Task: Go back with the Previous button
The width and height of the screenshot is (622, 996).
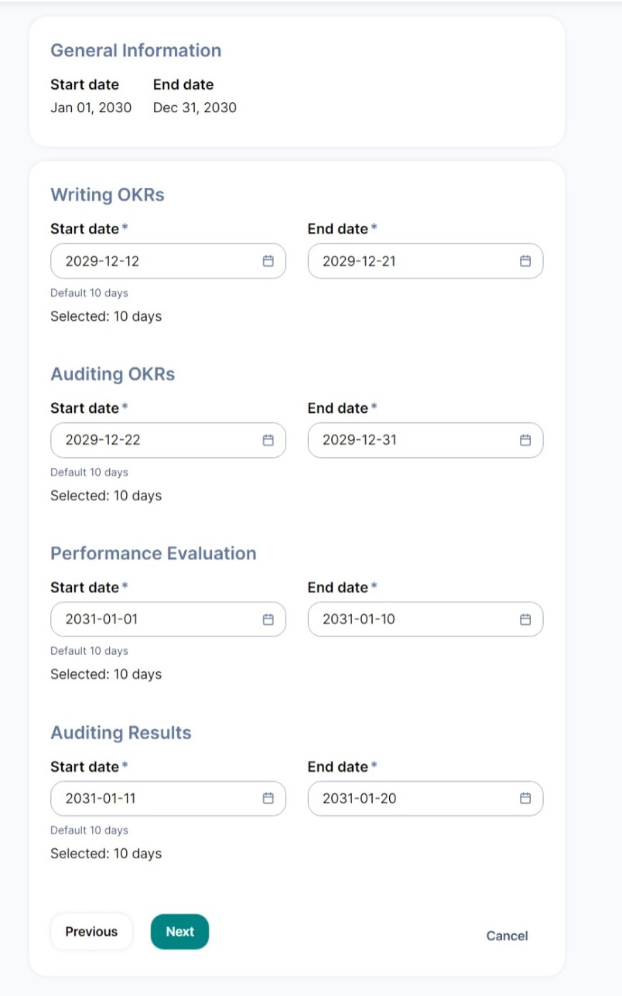Action: tap(91, 932)
